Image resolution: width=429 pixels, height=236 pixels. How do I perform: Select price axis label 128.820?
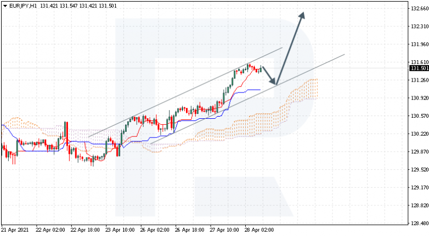point(420,205)
